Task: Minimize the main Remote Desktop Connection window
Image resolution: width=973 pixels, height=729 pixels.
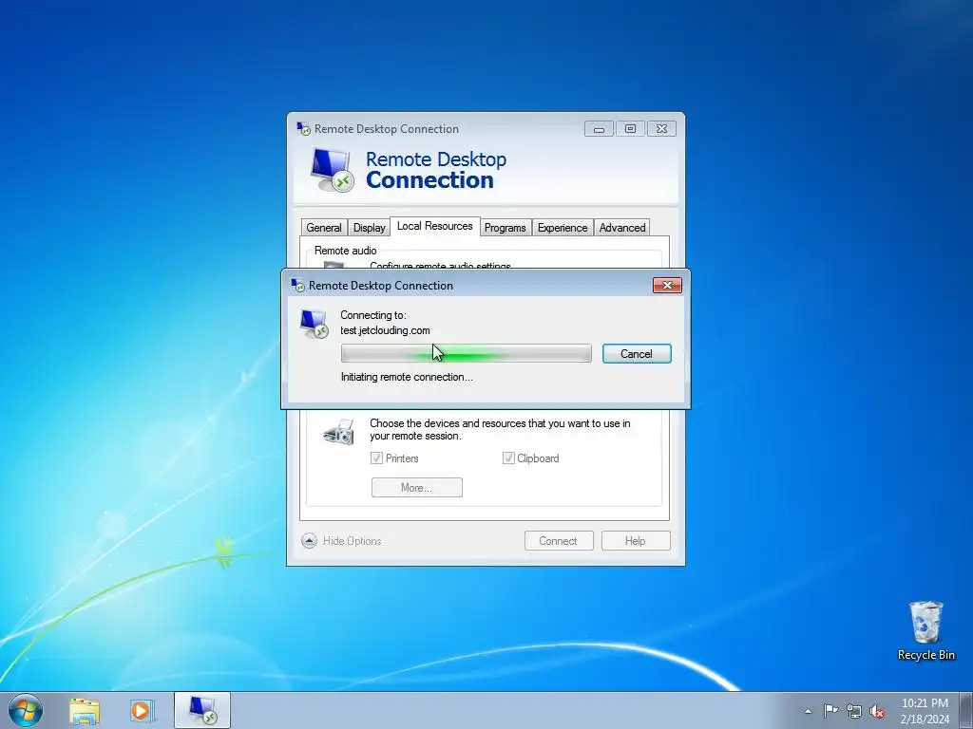Action: click(x=599, y=128)
